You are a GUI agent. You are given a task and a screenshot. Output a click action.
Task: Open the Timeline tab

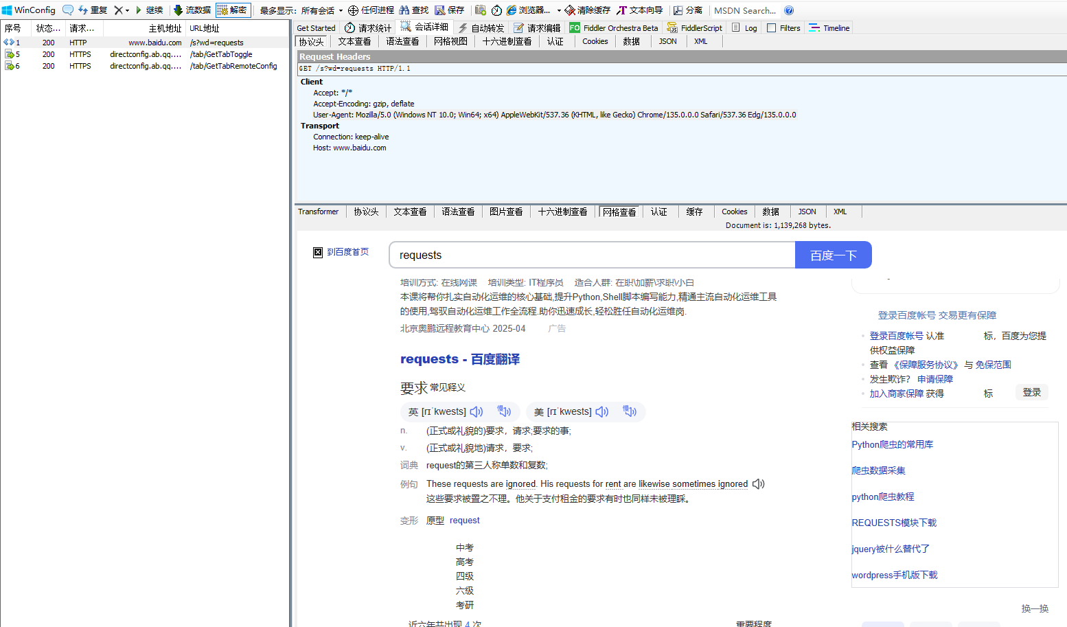point(829,28)
